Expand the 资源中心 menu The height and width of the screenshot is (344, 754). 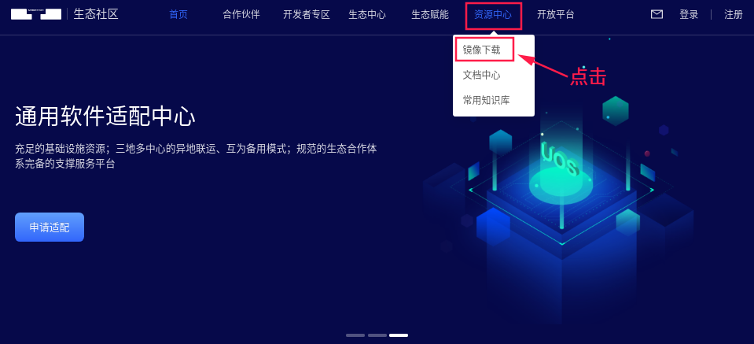click(492, 14)
